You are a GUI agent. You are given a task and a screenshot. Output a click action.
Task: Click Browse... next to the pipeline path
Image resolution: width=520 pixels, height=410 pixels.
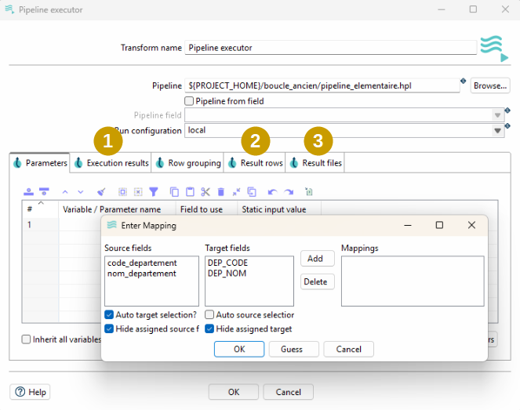click(490, 85)
